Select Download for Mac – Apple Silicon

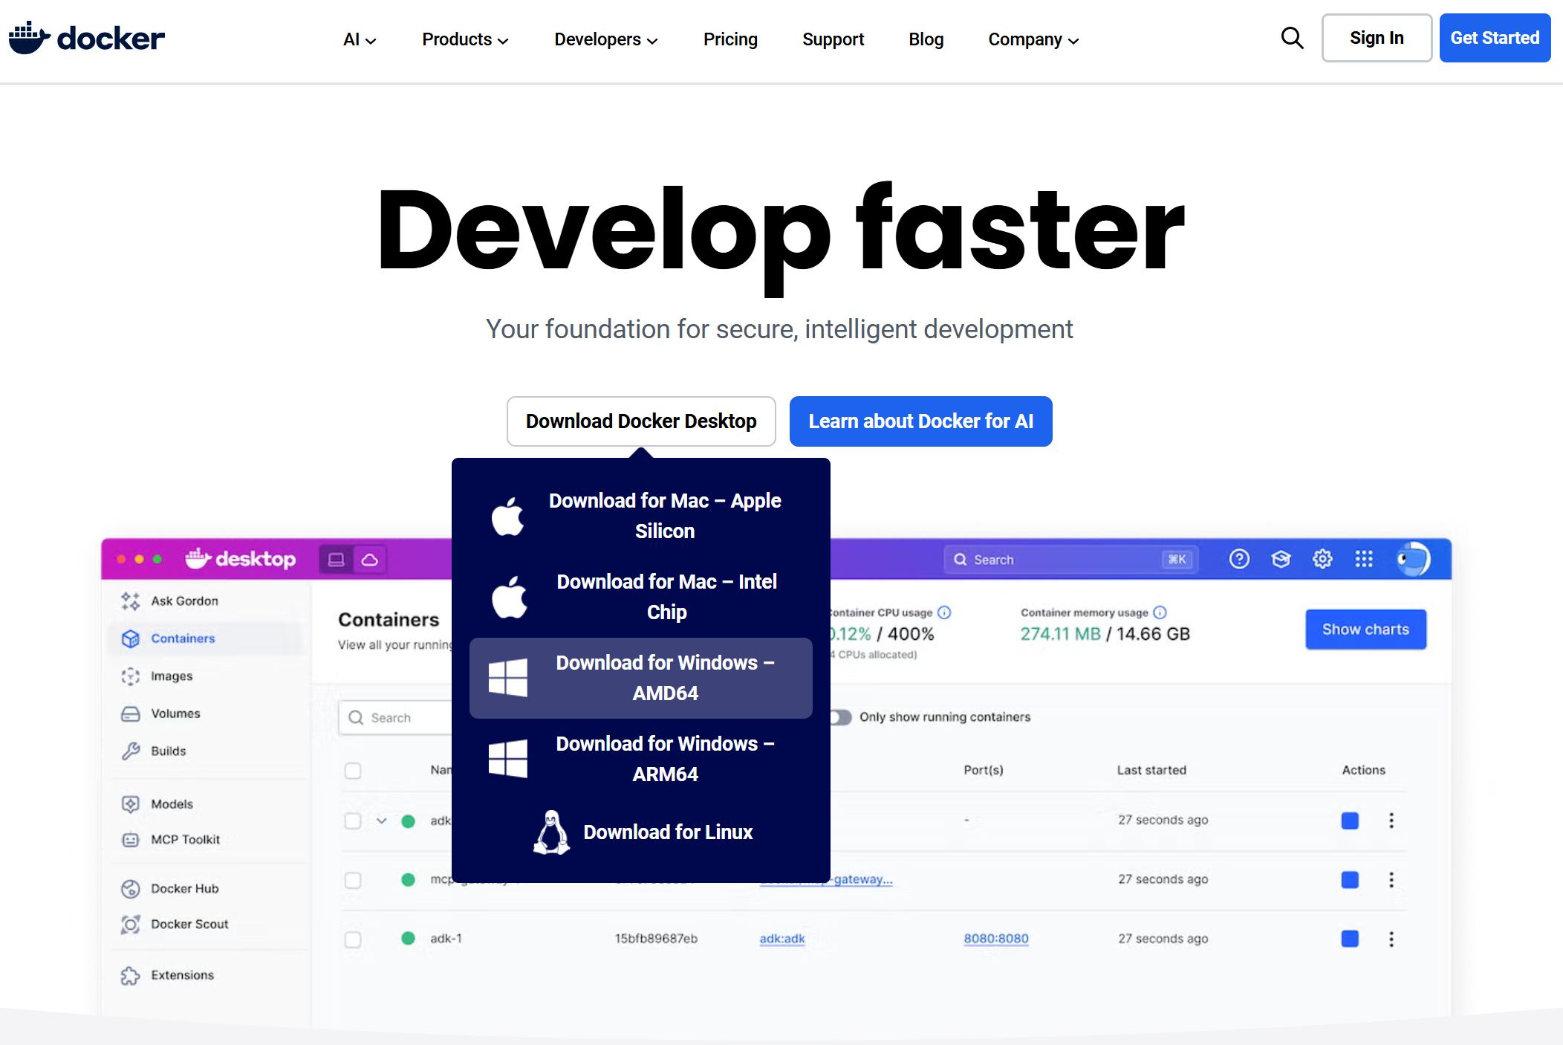coord(641,516)
